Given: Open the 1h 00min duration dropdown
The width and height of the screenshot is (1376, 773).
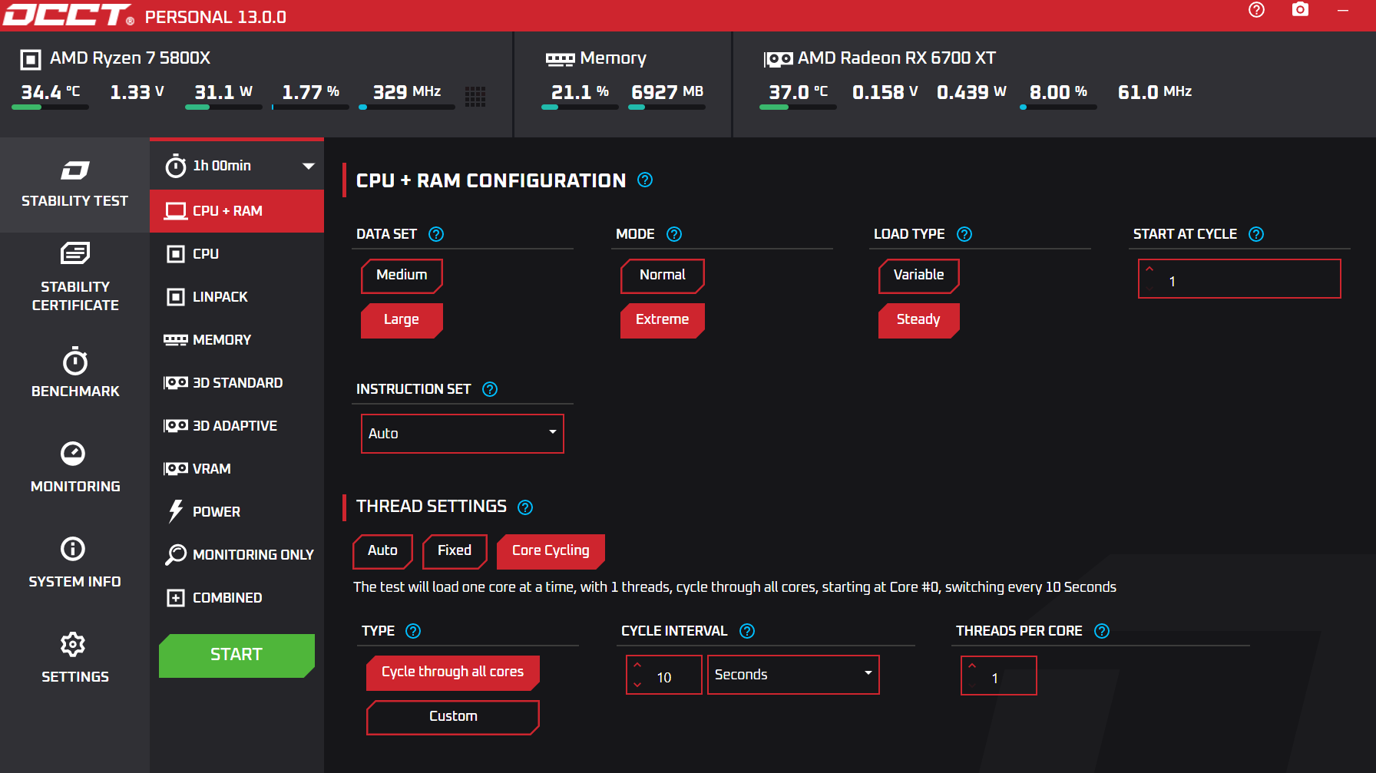Looking at the screenshot, I should [237, 166].
